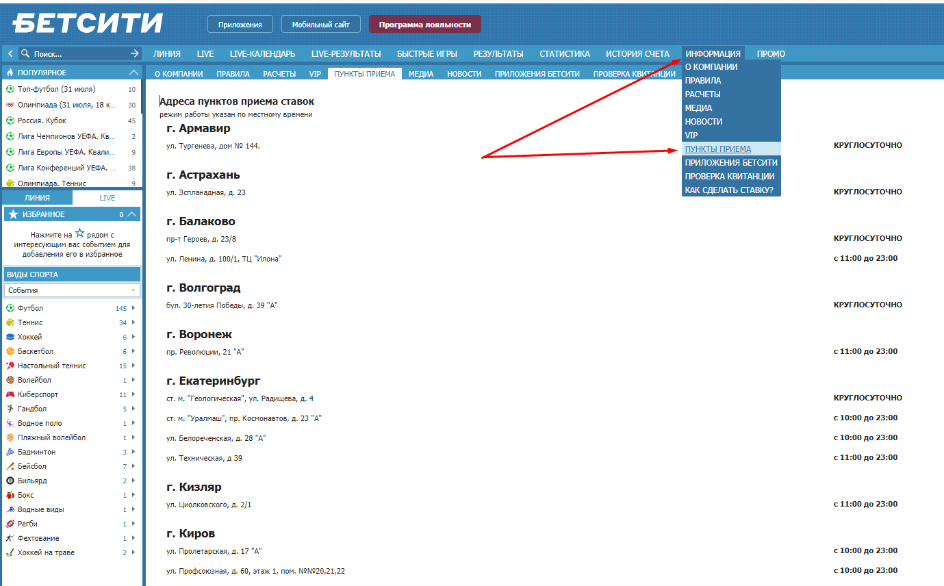Screen dimensions: 944x586
Task: Click the Мобильный сайт button
Action: pyautogui.click(x=320, y=24)
